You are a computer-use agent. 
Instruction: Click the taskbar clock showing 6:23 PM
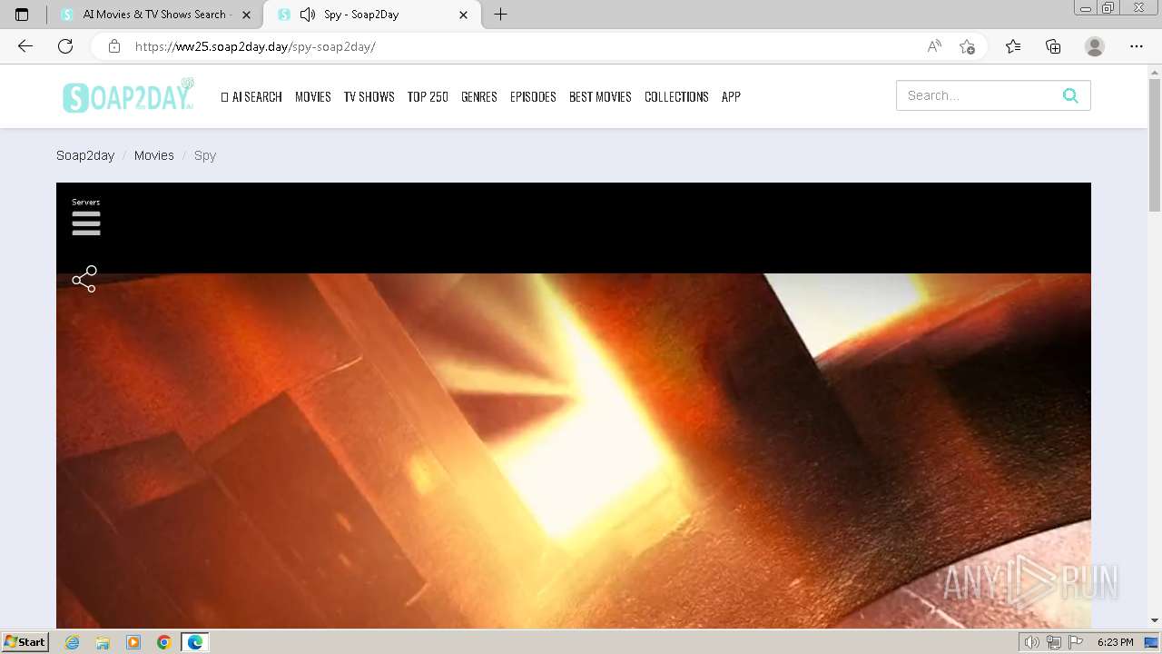point(1115,642)
